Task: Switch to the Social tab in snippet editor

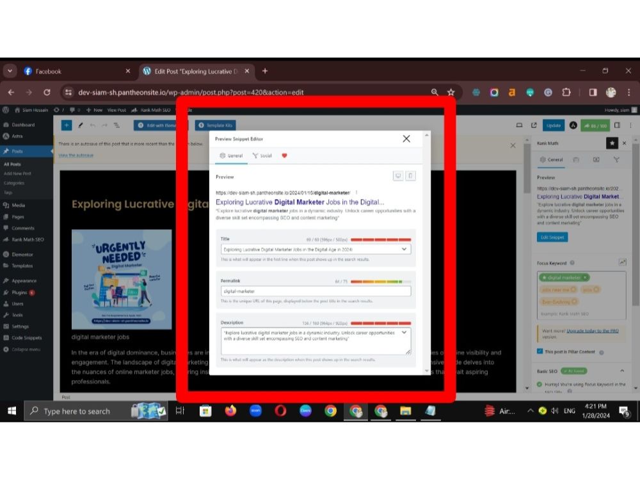Action: tap(262, 156)
